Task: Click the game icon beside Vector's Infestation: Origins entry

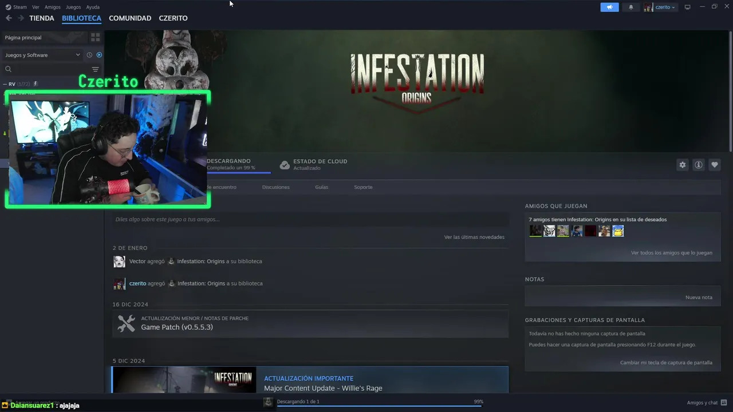Action: [x=171, y=262]
